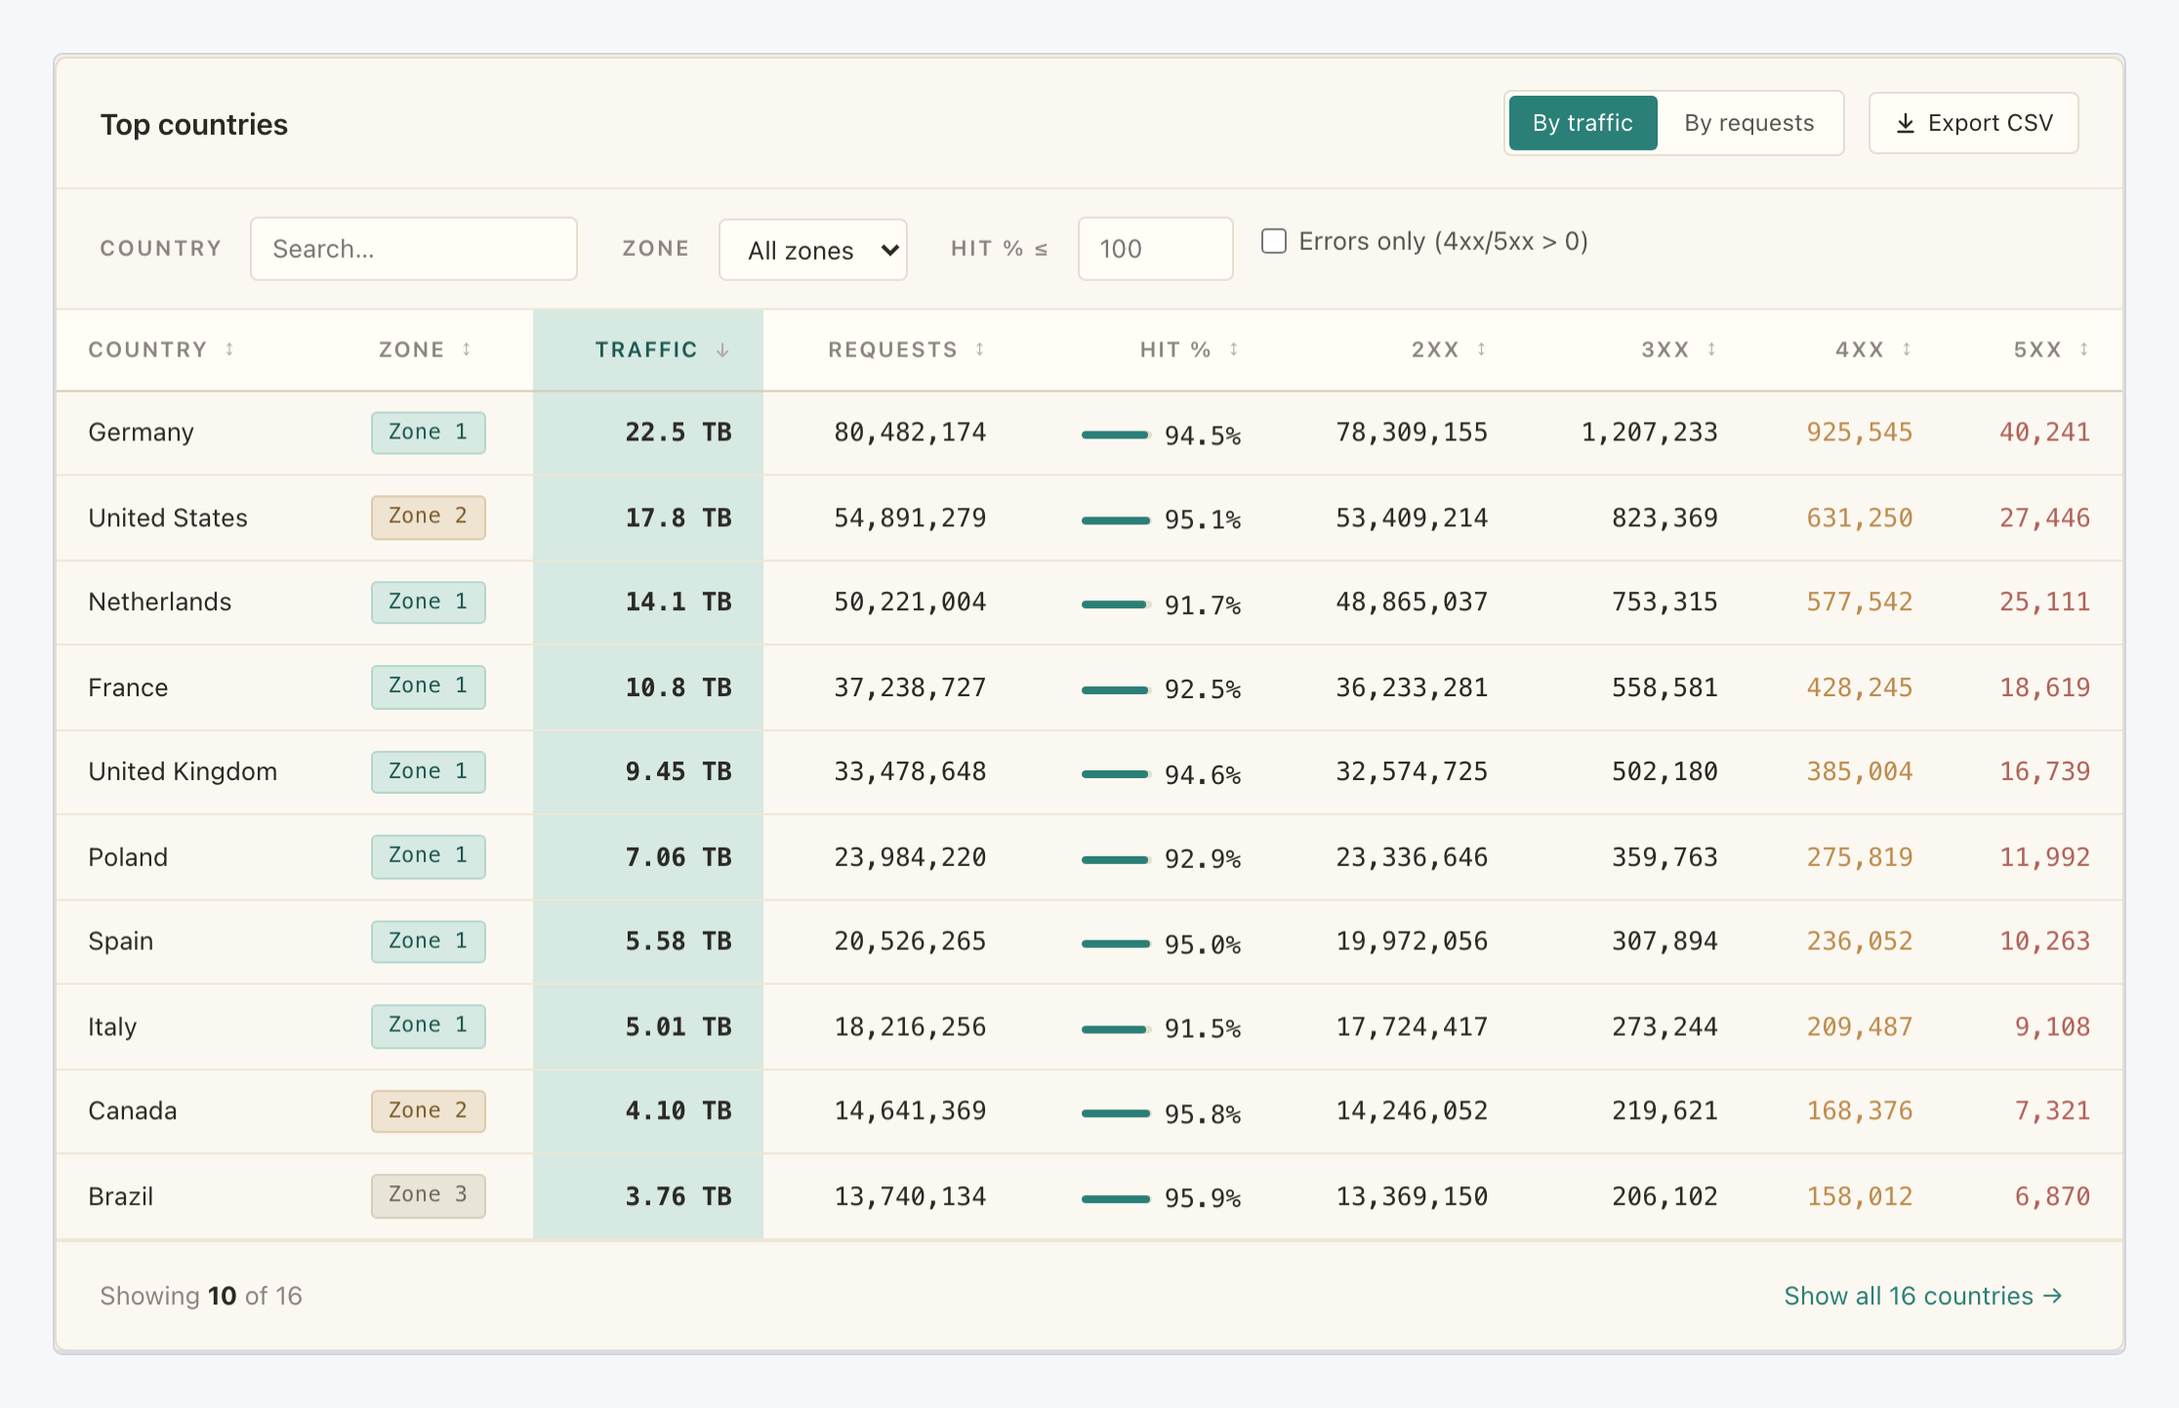2179x1408 pixels.
Task: Click requests value 37,238,727
Action: coord(910,687)
